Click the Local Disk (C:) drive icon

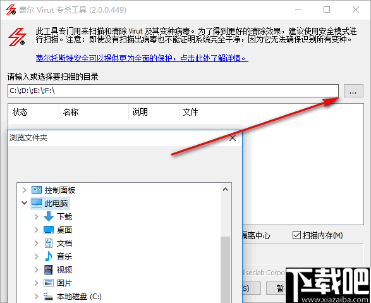point(48,296)
